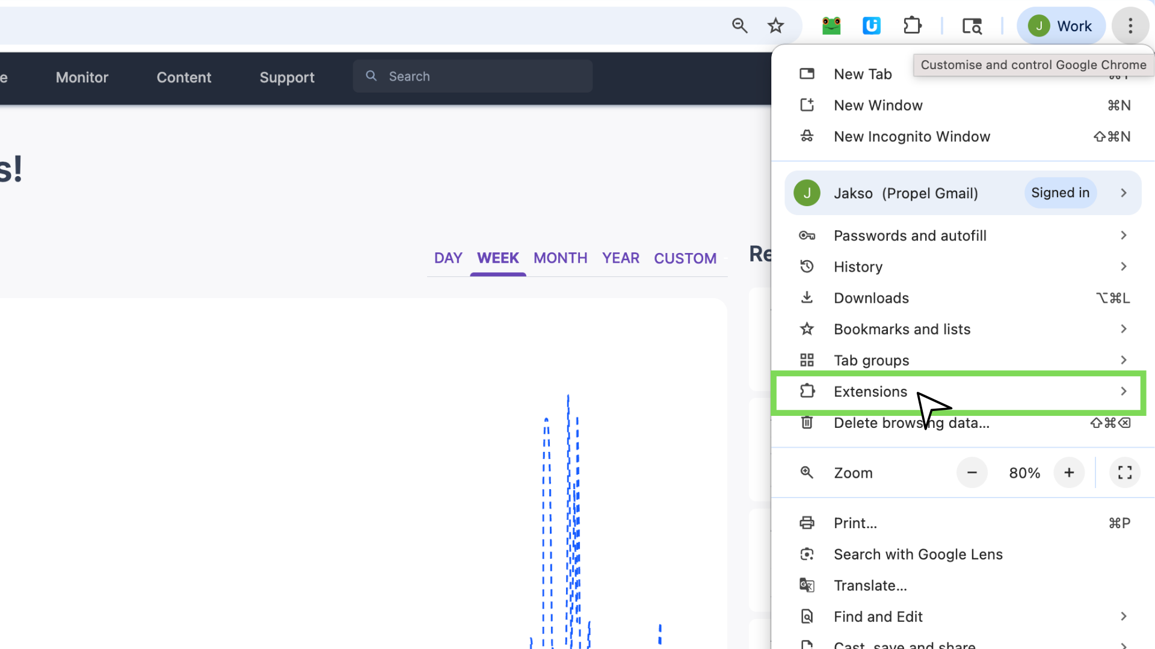Click the tab search icon in toolbar
The image size is (1155, 649).
(972, 26)
